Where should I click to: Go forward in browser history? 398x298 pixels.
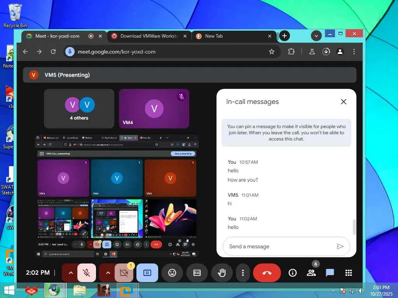point(39,52)
